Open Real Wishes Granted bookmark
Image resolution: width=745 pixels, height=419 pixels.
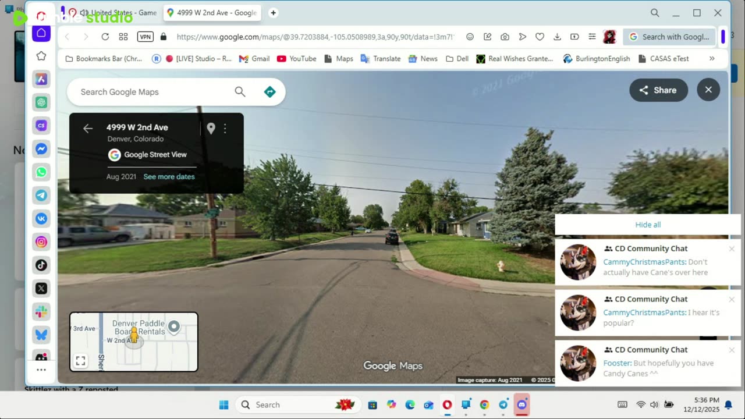[x=515, y=59]
